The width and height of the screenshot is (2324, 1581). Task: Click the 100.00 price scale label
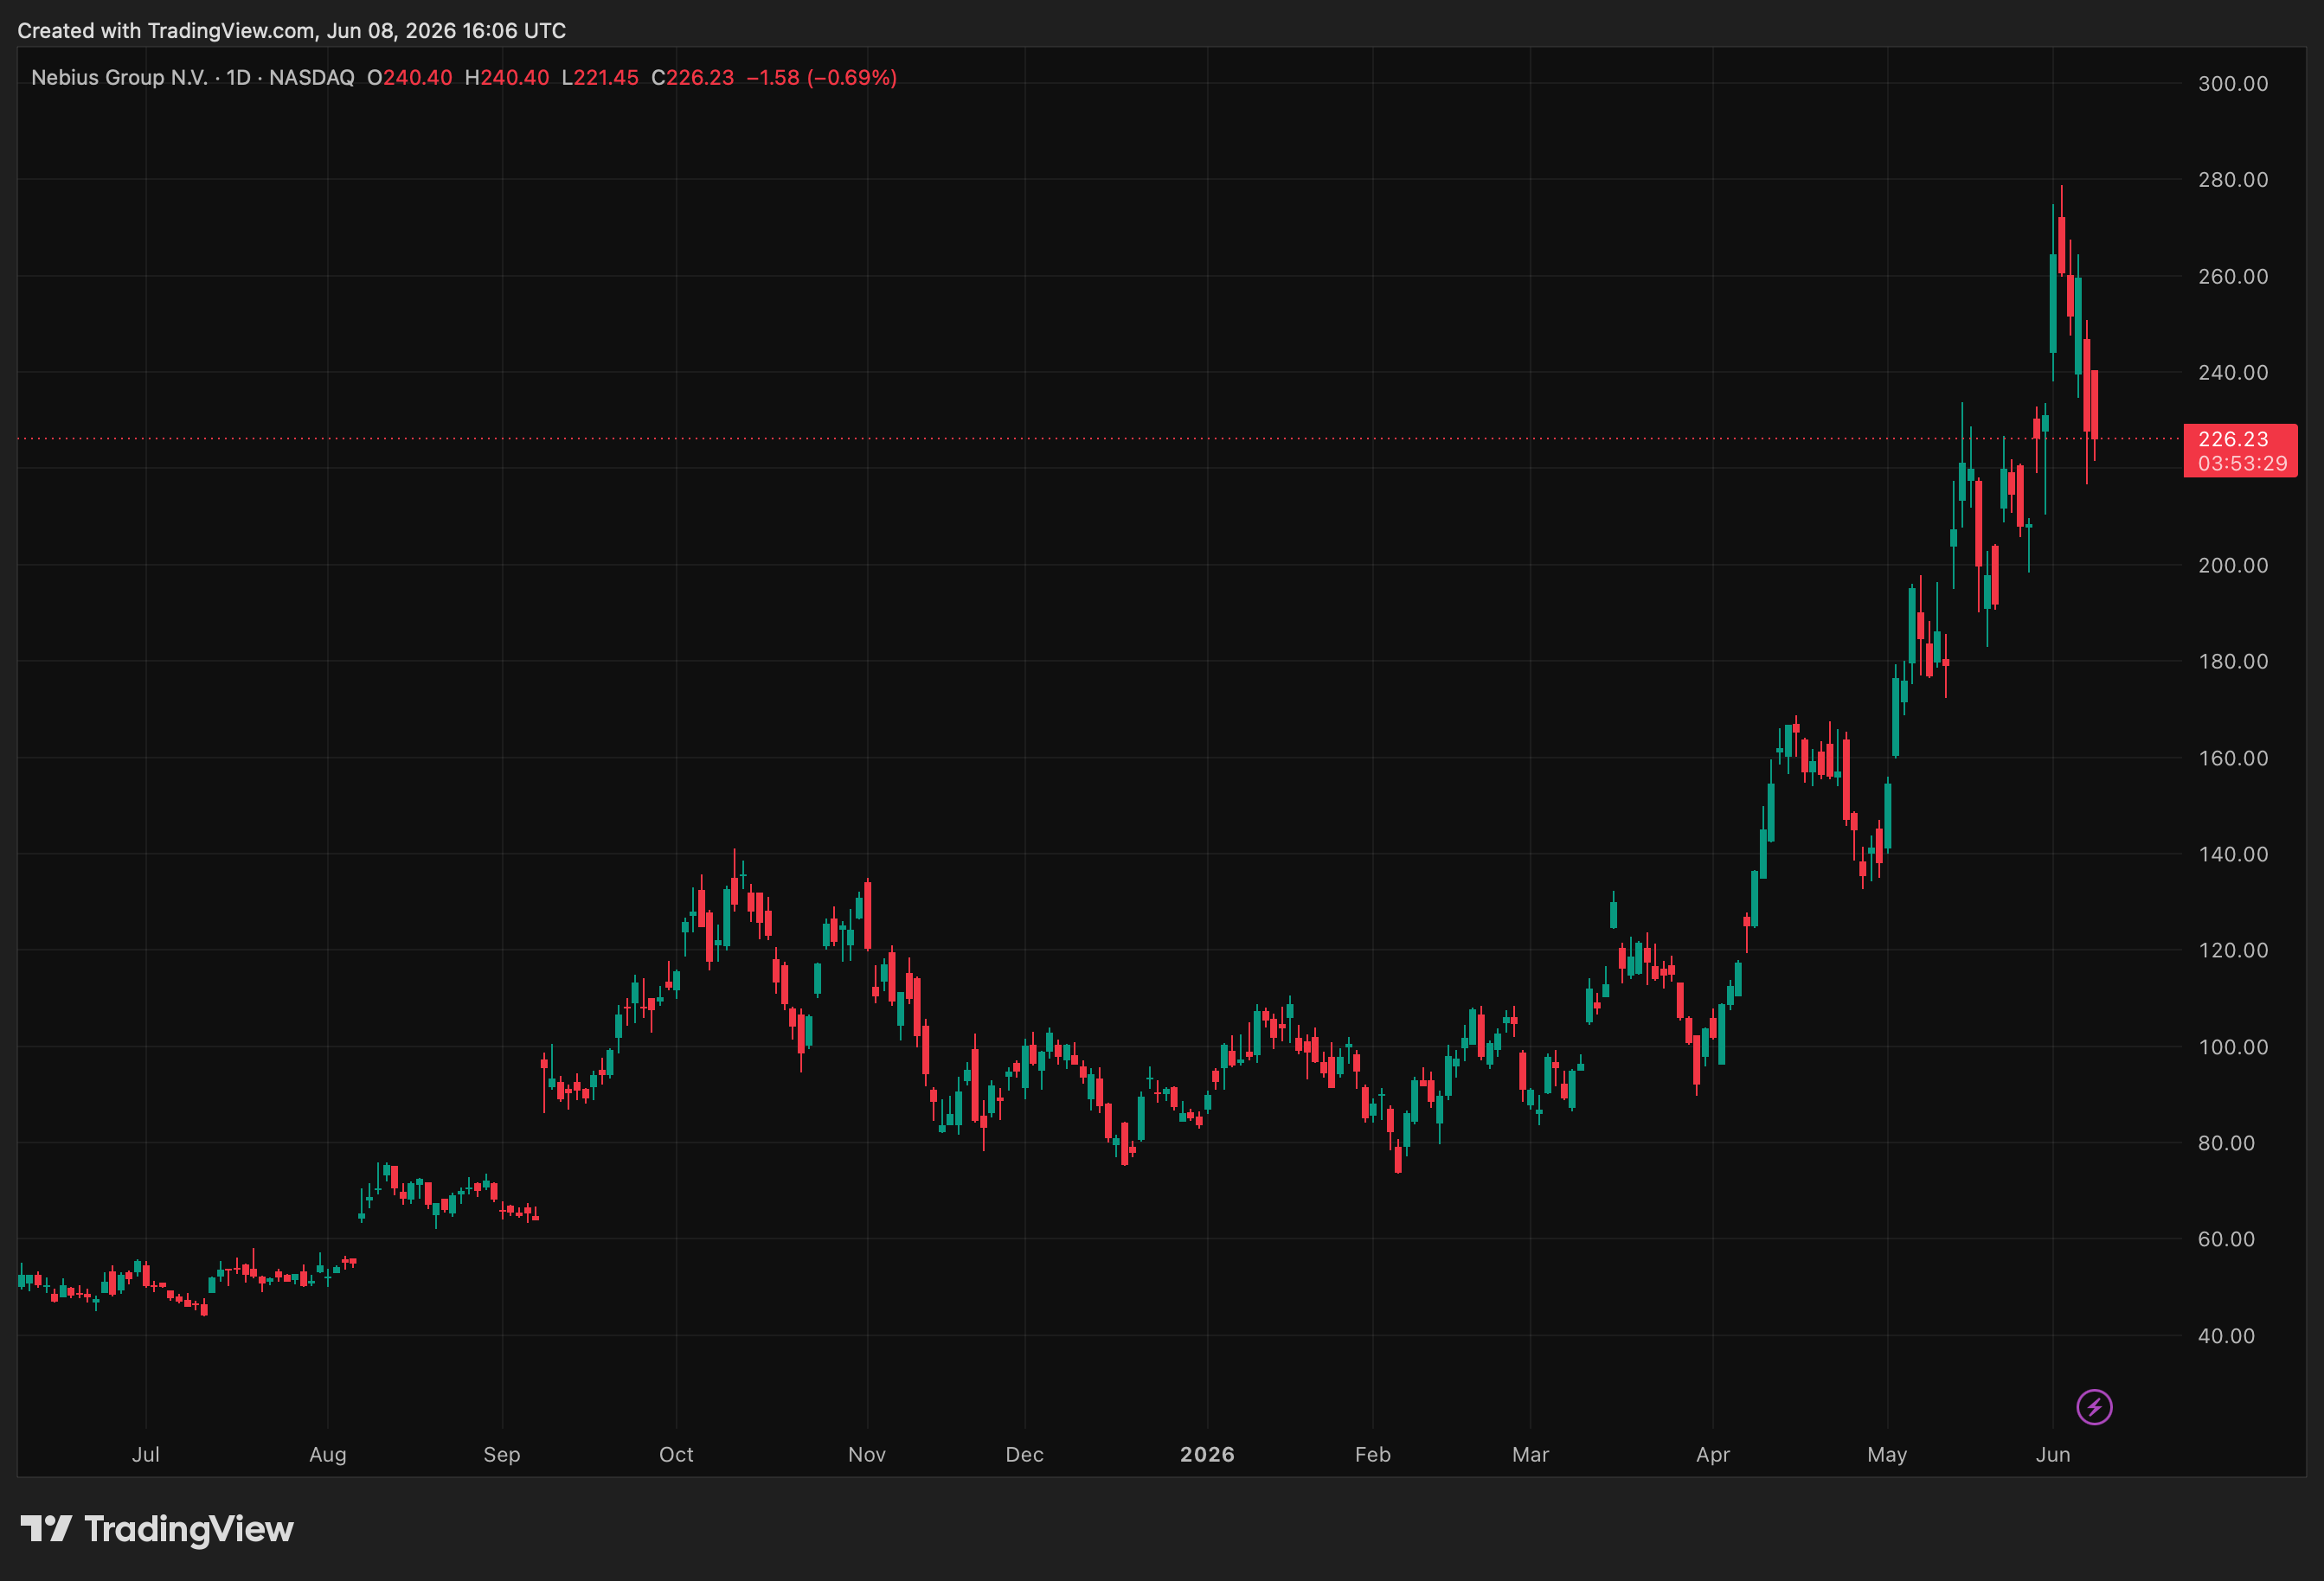pyautogui.click(x=2232, y=1047)
